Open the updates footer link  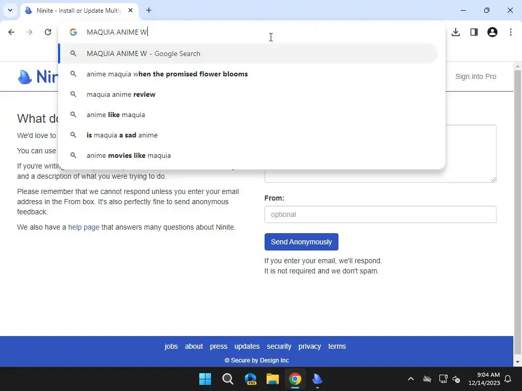pyautogui.click(x=247, y=346)
